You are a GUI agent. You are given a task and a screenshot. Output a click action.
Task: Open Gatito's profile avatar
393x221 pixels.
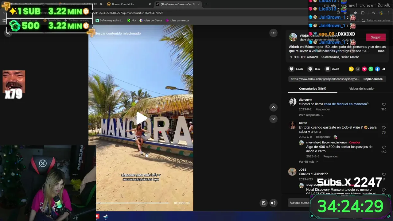click(292, 125)
